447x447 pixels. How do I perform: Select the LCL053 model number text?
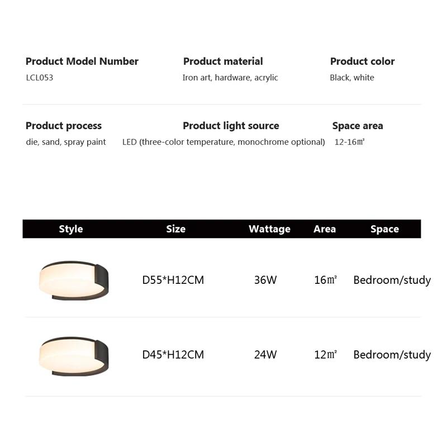40,78
